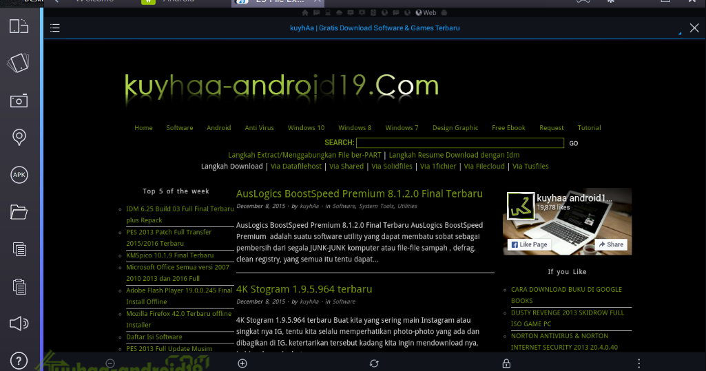
Task: Click the lock icon in bottom bar
Action: coord(506,363)
